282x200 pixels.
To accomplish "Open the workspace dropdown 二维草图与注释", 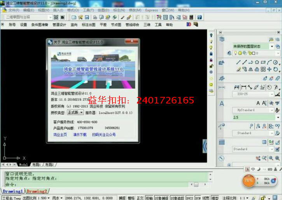I will [28, 17].
